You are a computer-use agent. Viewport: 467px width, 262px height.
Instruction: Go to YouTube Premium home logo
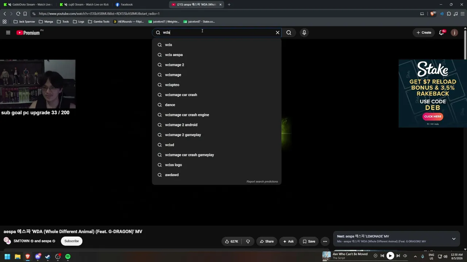pyautogui.click(x=28, y=33)
